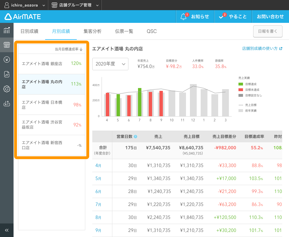The width and height of the screenshot is (289, 237).
Task: Click the 人件費率 33.0% value
Action: tap(198, 67)
